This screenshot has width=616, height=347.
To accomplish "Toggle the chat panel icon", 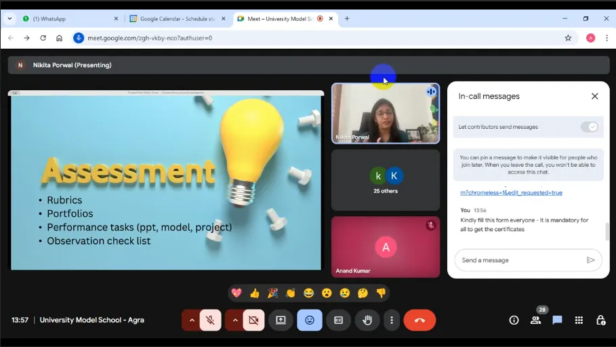I will pos(557,321).
